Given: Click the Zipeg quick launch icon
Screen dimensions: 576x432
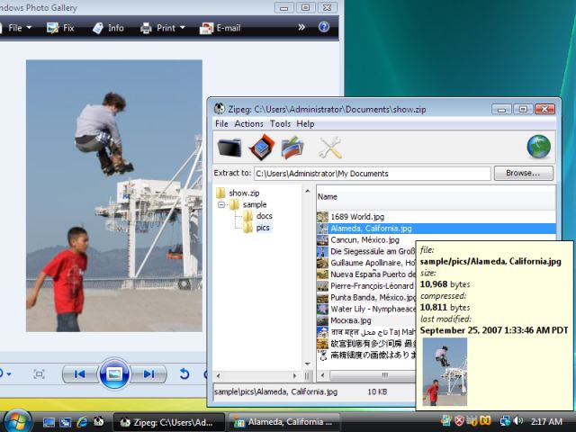Looking at the screenshot, I should pyautogui.click(x=98, y=421).
